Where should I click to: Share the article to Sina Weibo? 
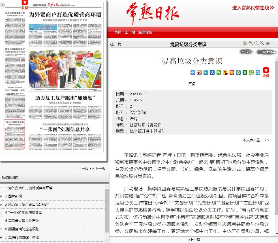click(199, 73)
